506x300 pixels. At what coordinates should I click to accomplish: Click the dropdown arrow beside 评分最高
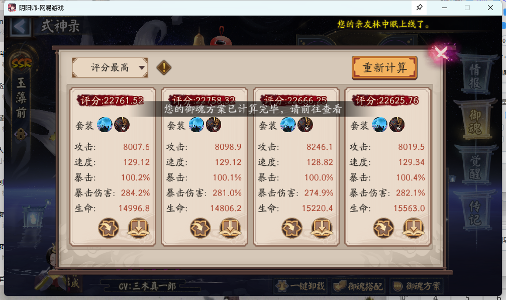pos(141,68)
